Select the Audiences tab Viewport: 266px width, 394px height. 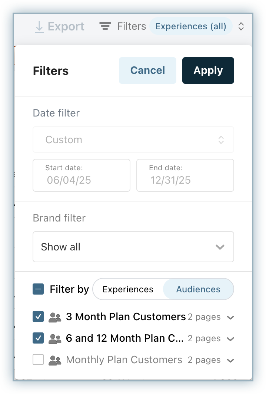point(198,289)
